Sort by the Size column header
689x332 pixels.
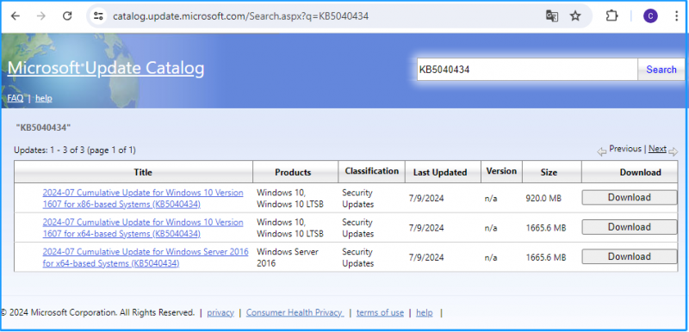(549, 172)
